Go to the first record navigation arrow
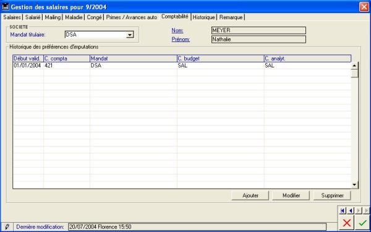371x232 pixels. point(343,210)
